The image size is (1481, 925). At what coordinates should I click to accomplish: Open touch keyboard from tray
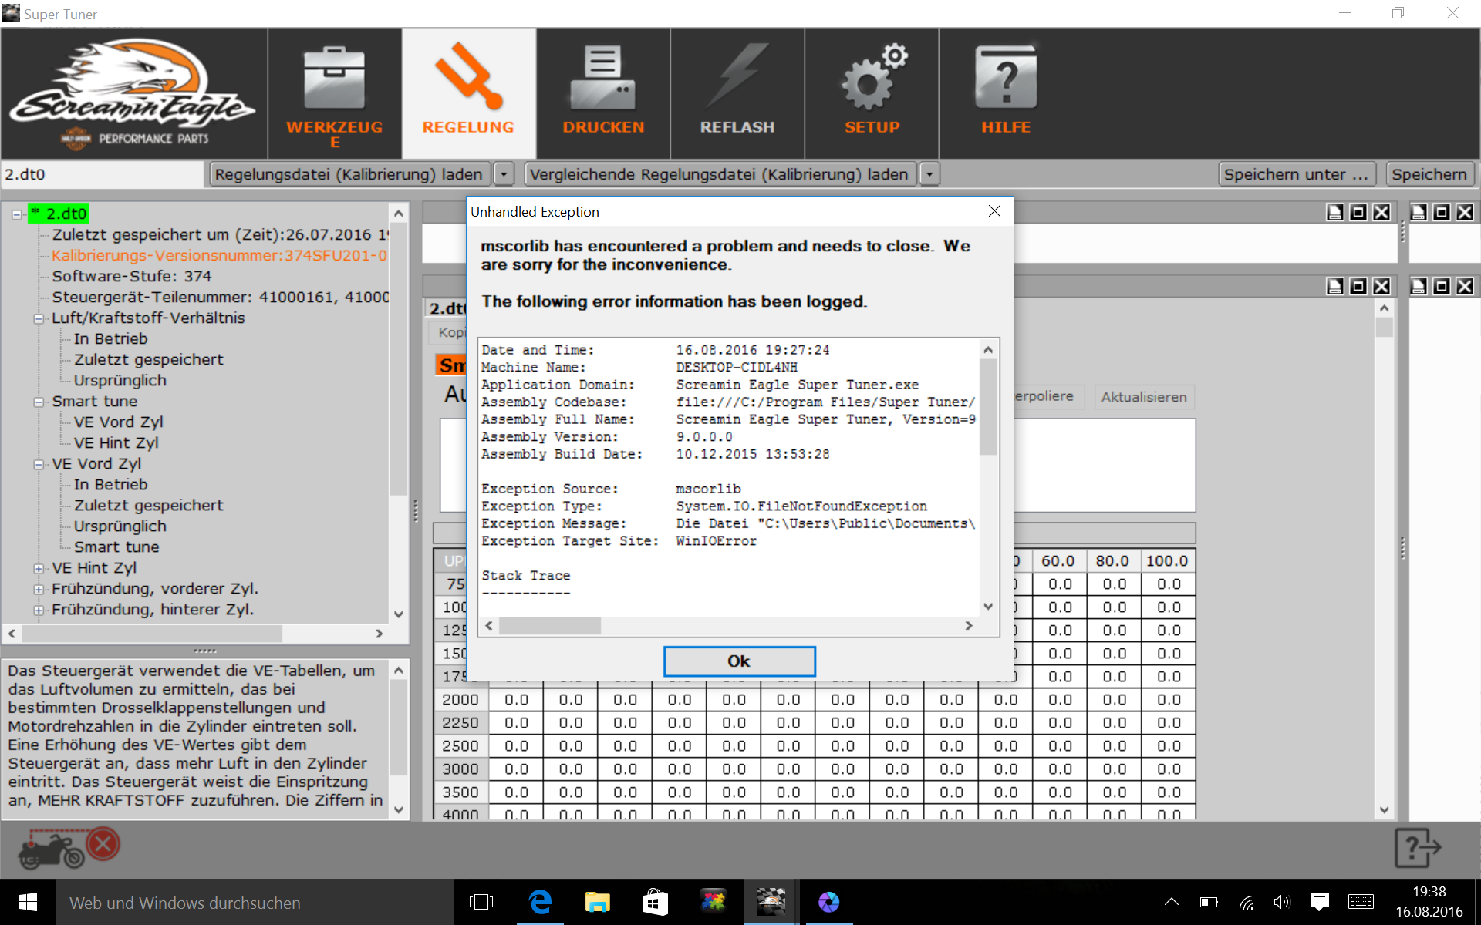(x=1361, y=902)
